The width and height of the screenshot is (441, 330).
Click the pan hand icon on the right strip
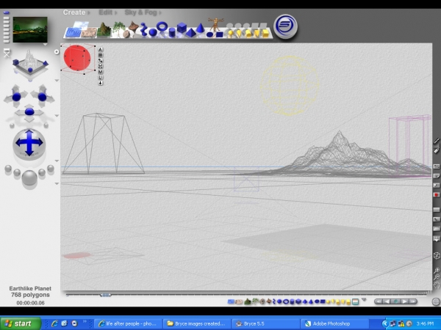(437, 285)
